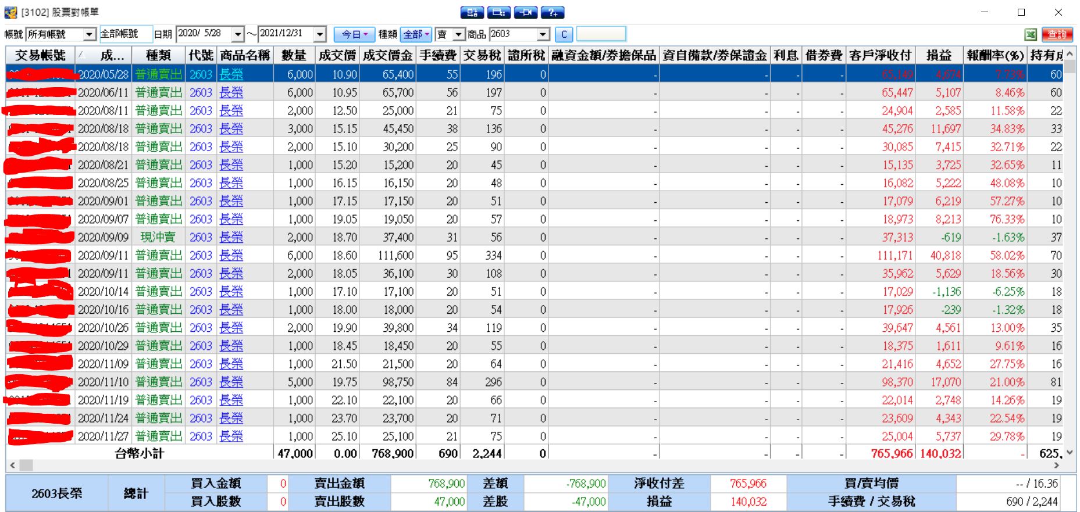Open the start date 2020/5/28 dropdown
The image size is (1080, 512).
pos(237,35)
